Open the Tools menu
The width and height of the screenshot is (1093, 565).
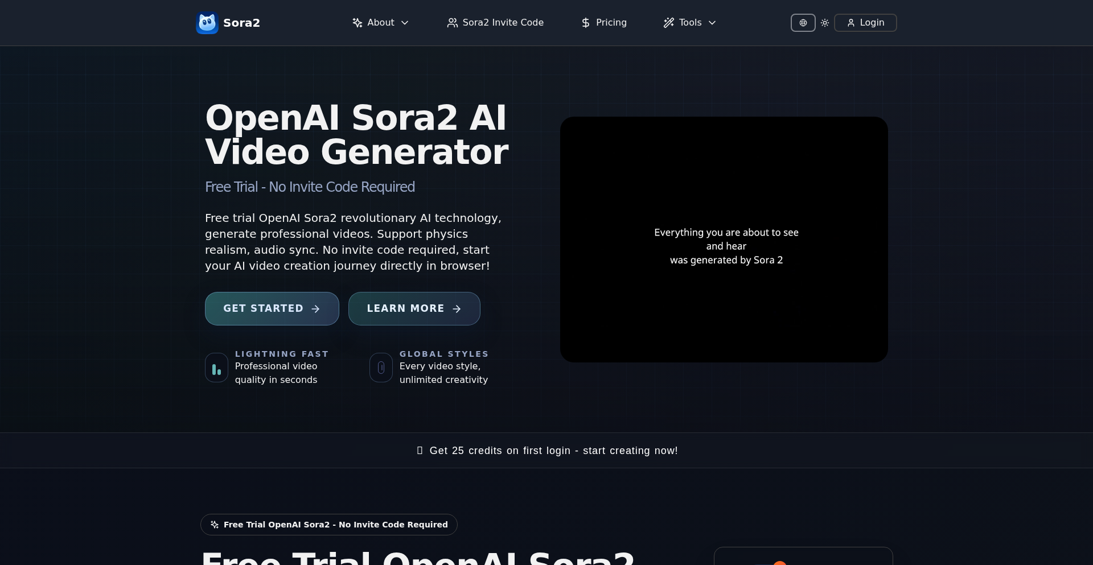[690, 23]
